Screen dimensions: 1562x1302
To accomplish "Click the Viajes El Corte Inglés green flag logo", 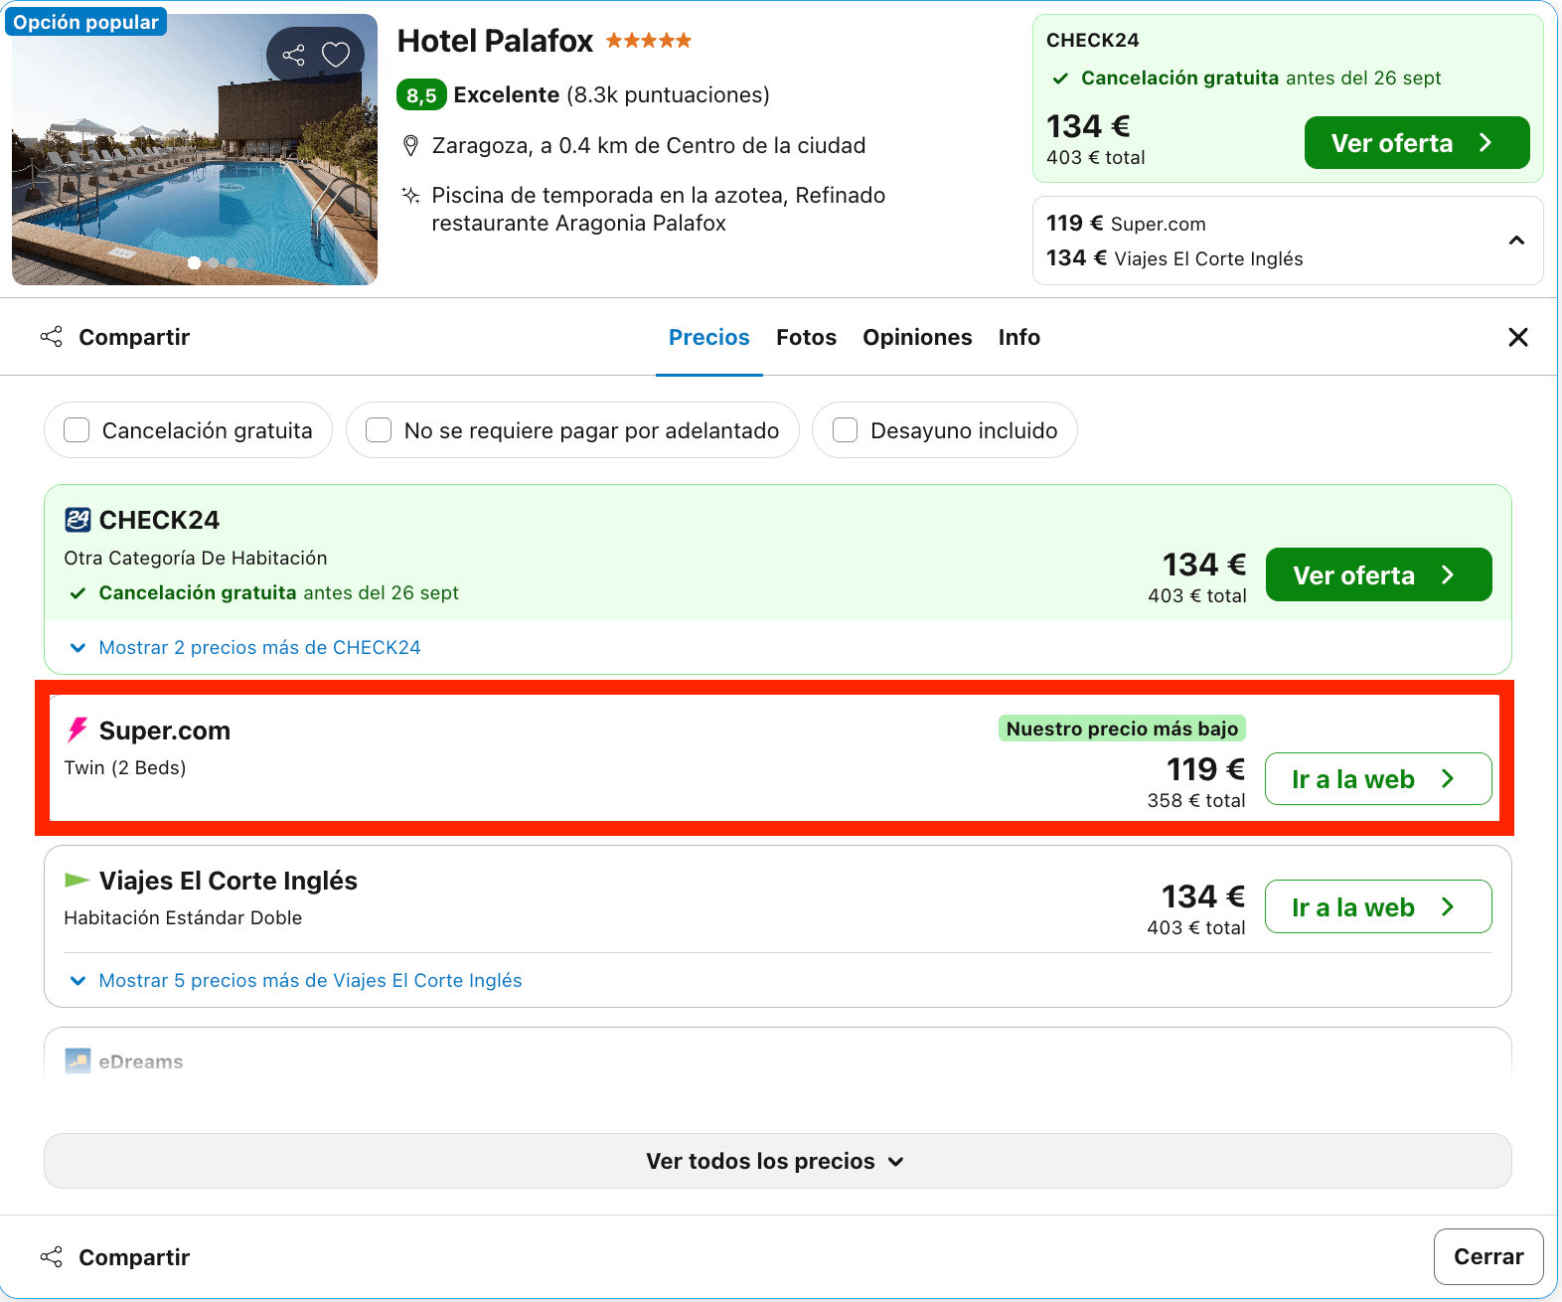I will pos(78,880).
